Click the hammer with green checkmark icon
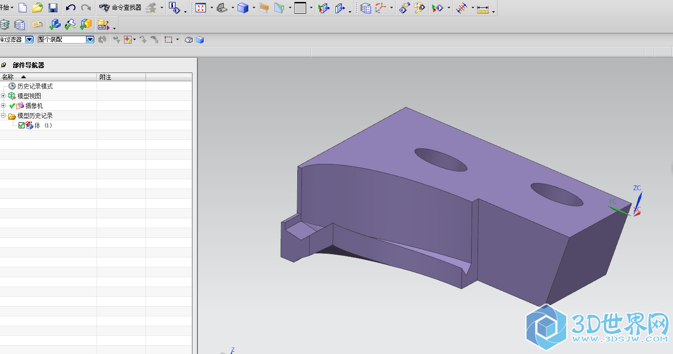This screenshot has width=673, height=354. pos(71,24)
